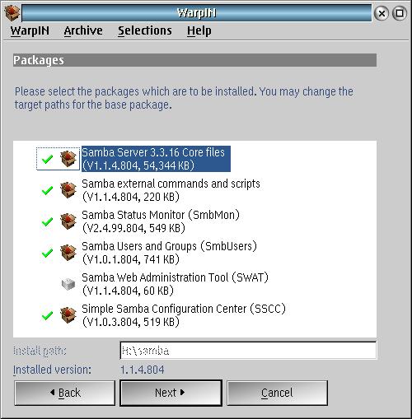Click the SSCC package box icon

pos(68,315)
